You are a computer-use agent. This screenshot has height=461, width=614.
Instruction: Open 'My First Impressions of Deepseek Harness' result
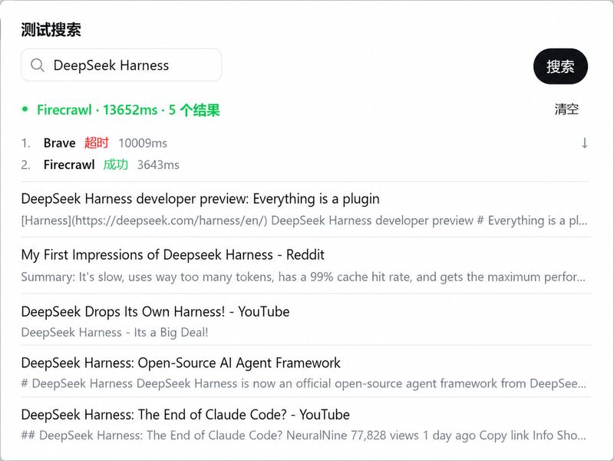point(173,255)
